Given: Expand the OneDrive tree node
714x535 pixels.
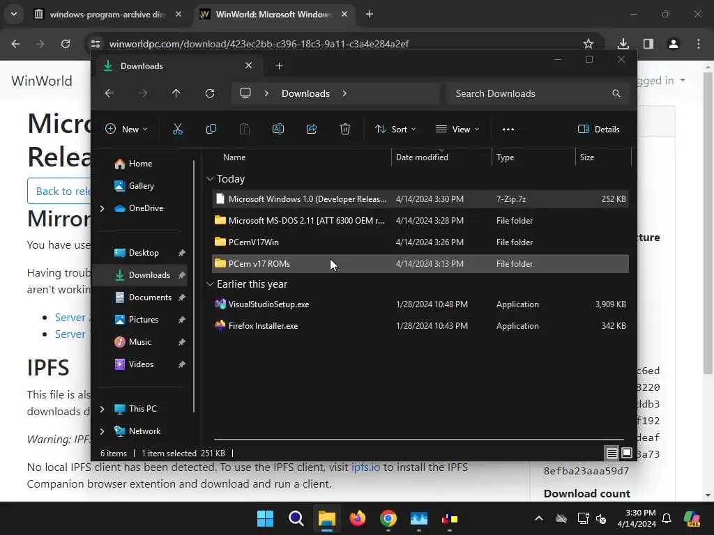Looking at the screenshot, I should pyautogui.click(x=102, y=208).
